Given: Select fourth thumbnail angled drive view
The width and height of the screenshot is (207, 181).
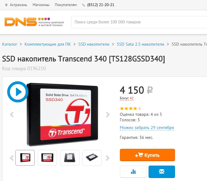Looking at the screenshot, I should [x=92, y=158].
